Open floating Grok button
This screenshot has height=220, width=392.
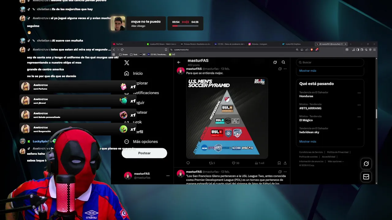[x=366, y=163]
